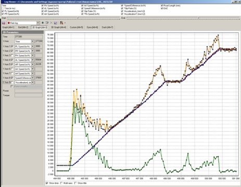Expand the Y Axis 3 parameter dropdown

(32, 56)
